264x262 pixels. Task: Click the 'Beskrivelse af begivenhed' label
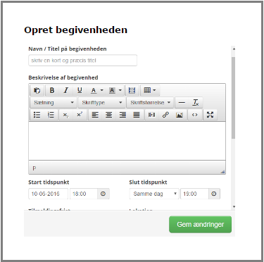pyautogui.click(x=63, y=77)
